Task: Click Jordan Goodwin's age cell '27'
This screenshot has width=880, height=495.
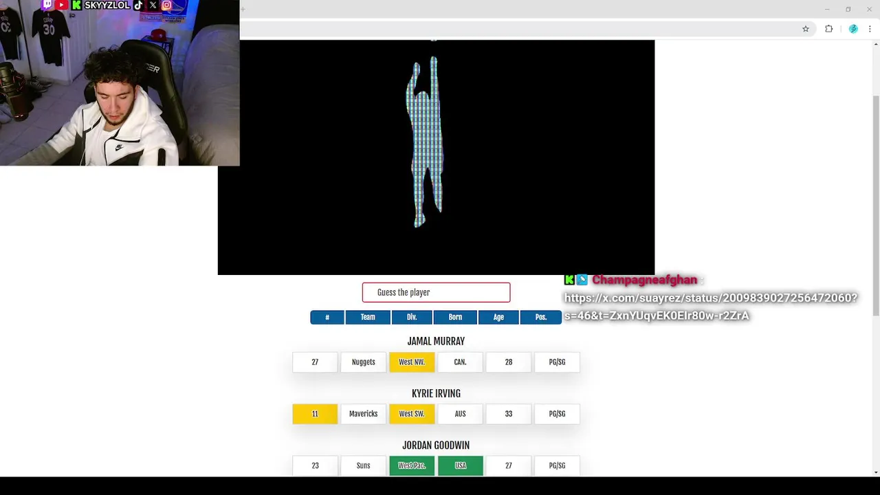Action: point(509,465)
